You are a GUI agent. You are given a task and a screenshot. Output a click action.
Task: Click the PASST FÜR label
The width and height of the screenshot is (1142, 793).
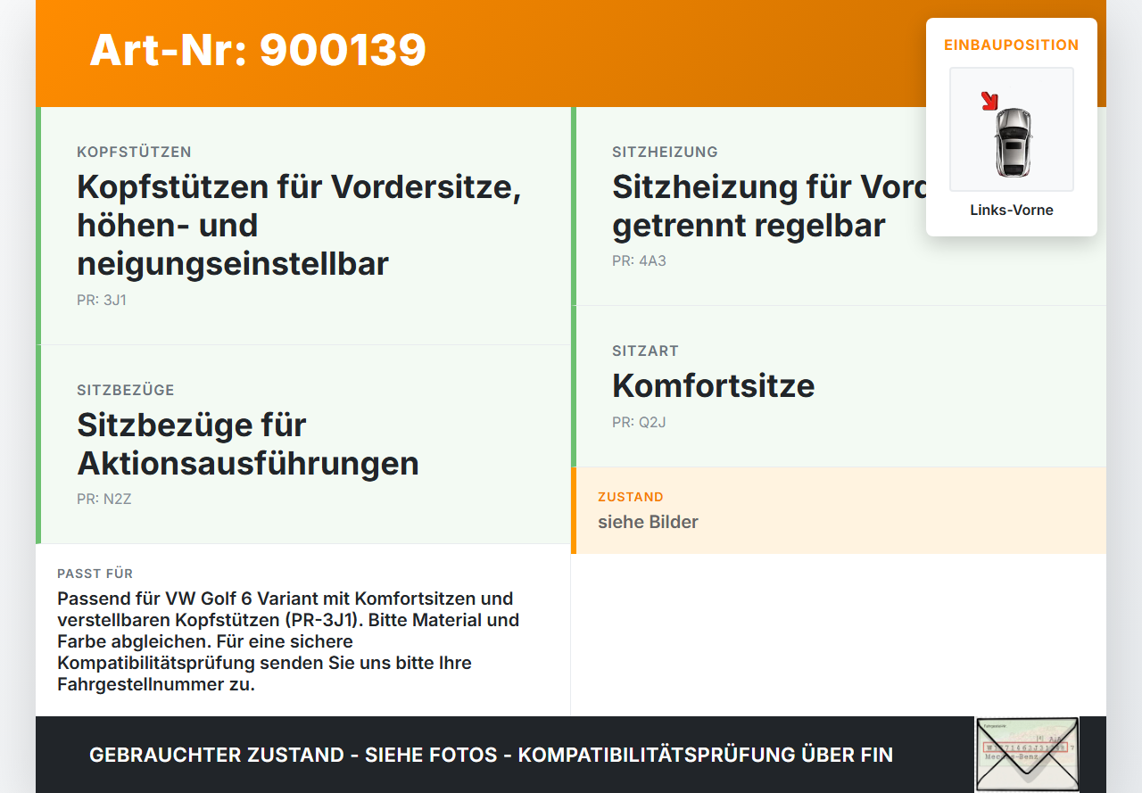(x=95, y=574)
